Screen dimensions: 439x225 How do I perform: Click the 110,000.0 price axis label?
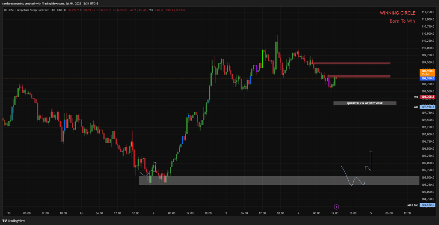click(428, 48)
